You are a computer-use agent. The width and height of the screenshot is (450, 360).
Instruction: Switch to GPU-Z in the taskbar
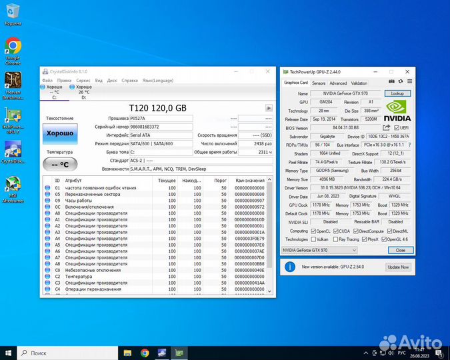(x=179, y=353)
